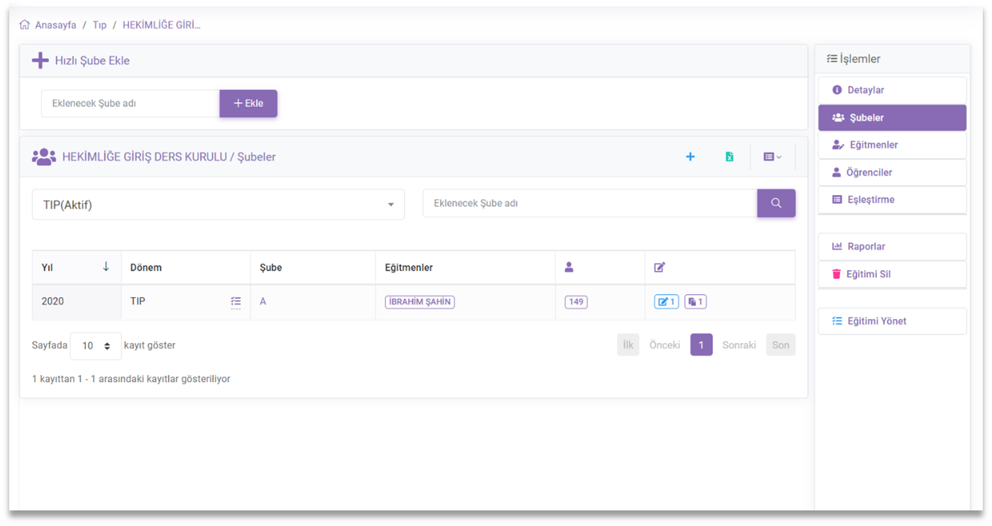Change records-per-page selector showing 10
992x526 pixels.
96,346
